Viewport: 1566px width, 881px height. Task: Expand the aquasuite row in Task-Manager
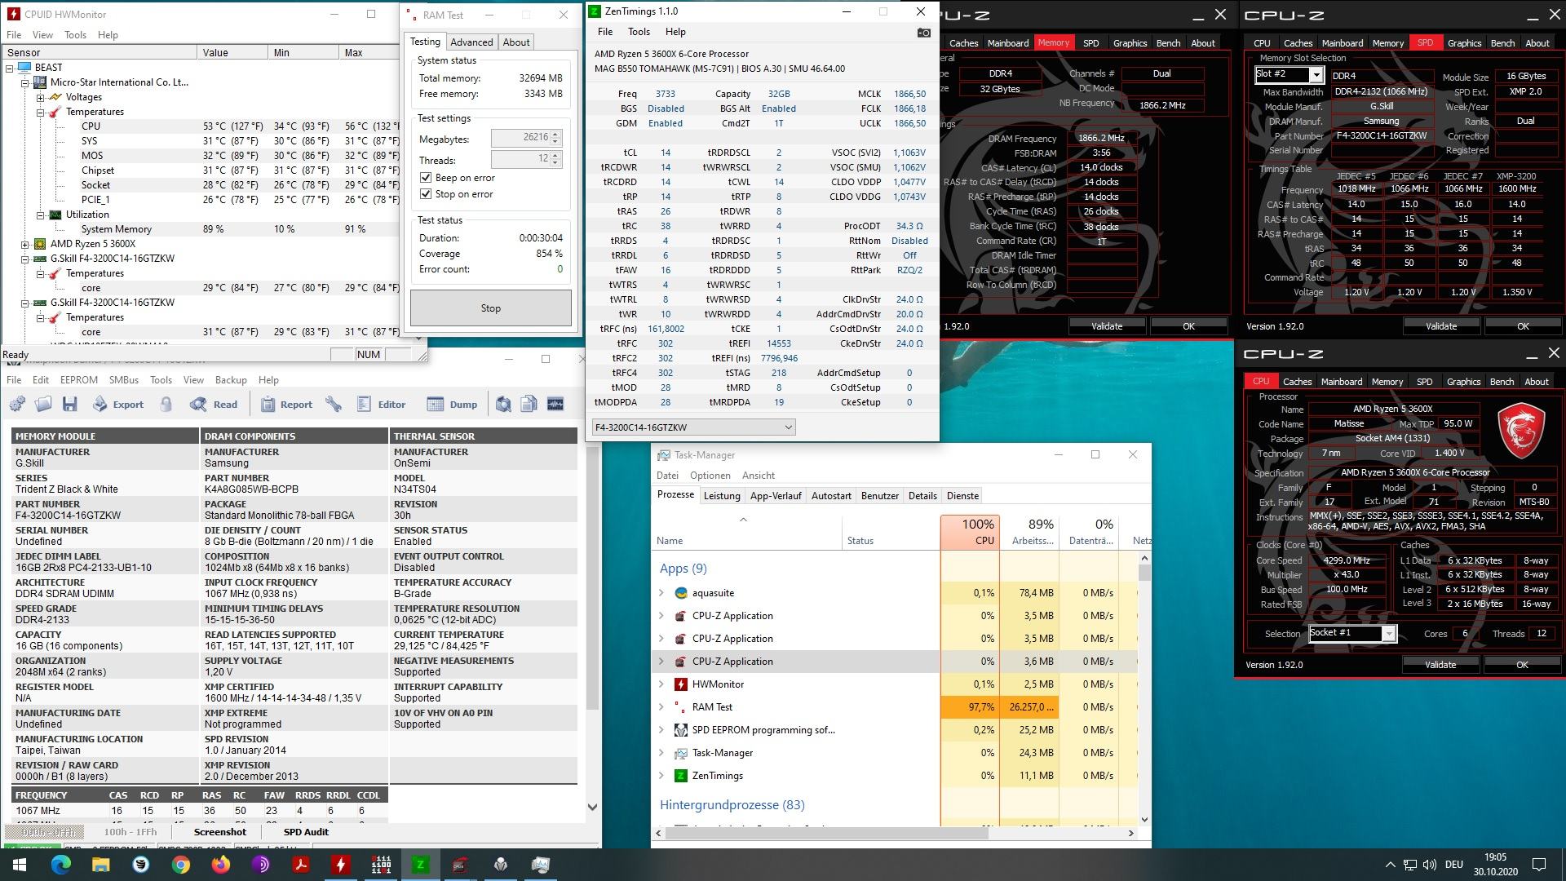point(661,593)
